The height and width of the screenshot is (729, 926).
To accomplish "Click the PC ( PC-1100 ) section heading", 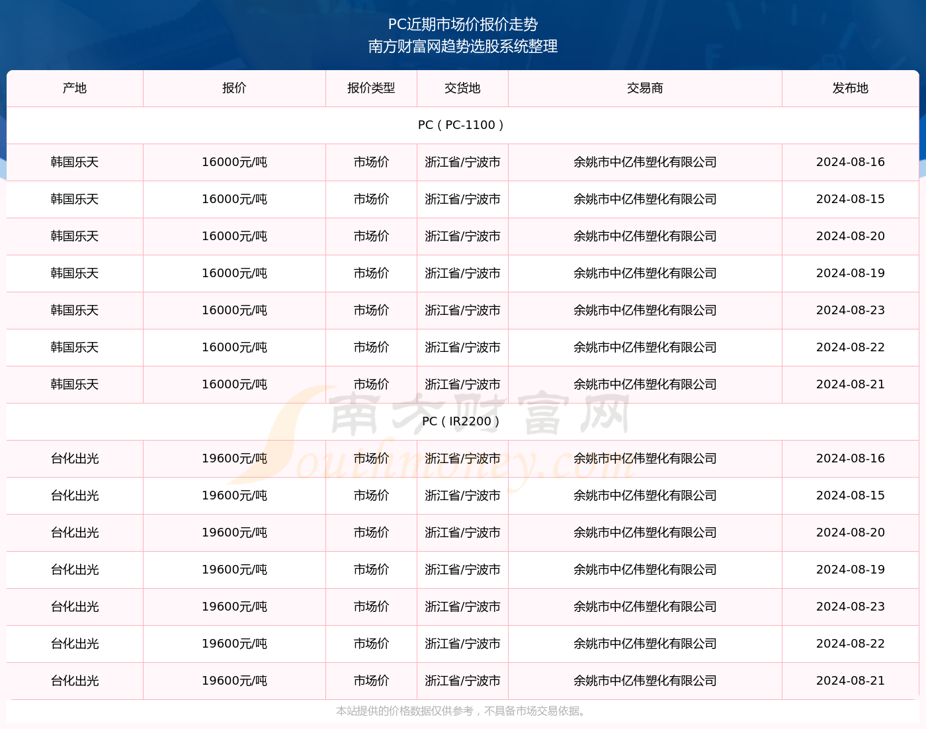I will (462, 125).
